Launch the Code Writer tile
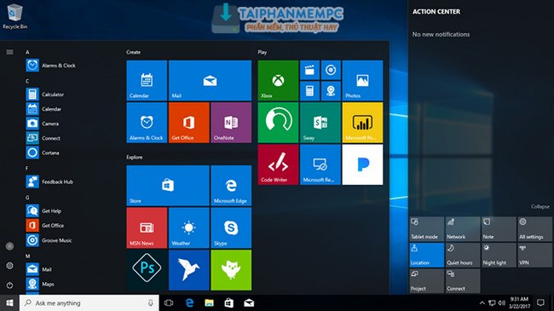The image size is (554, 311). 278,164
